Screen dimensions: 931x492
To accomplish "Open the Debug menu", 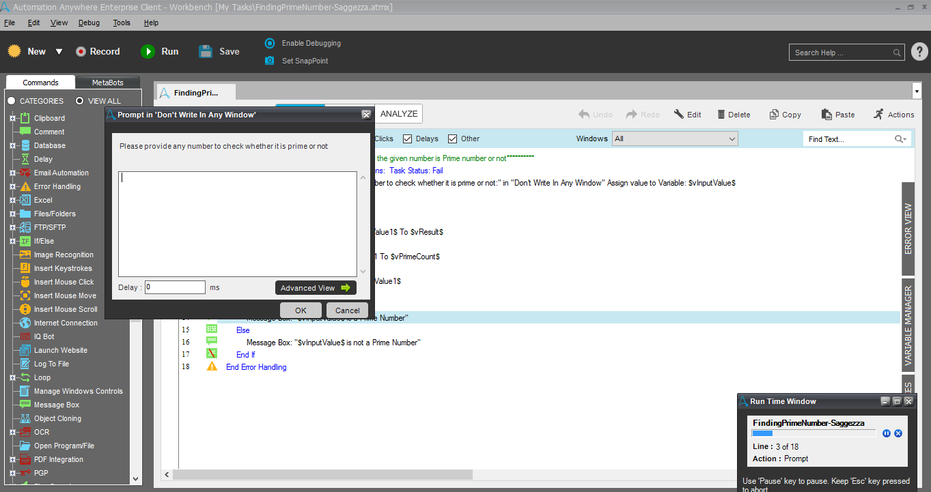I will click(89, 23).
